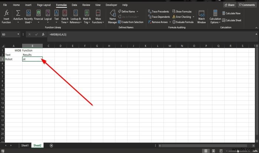This screenshot has width=259, height=153.
Task: Open Lookup & Reference functions library
Action: [75, 17]
